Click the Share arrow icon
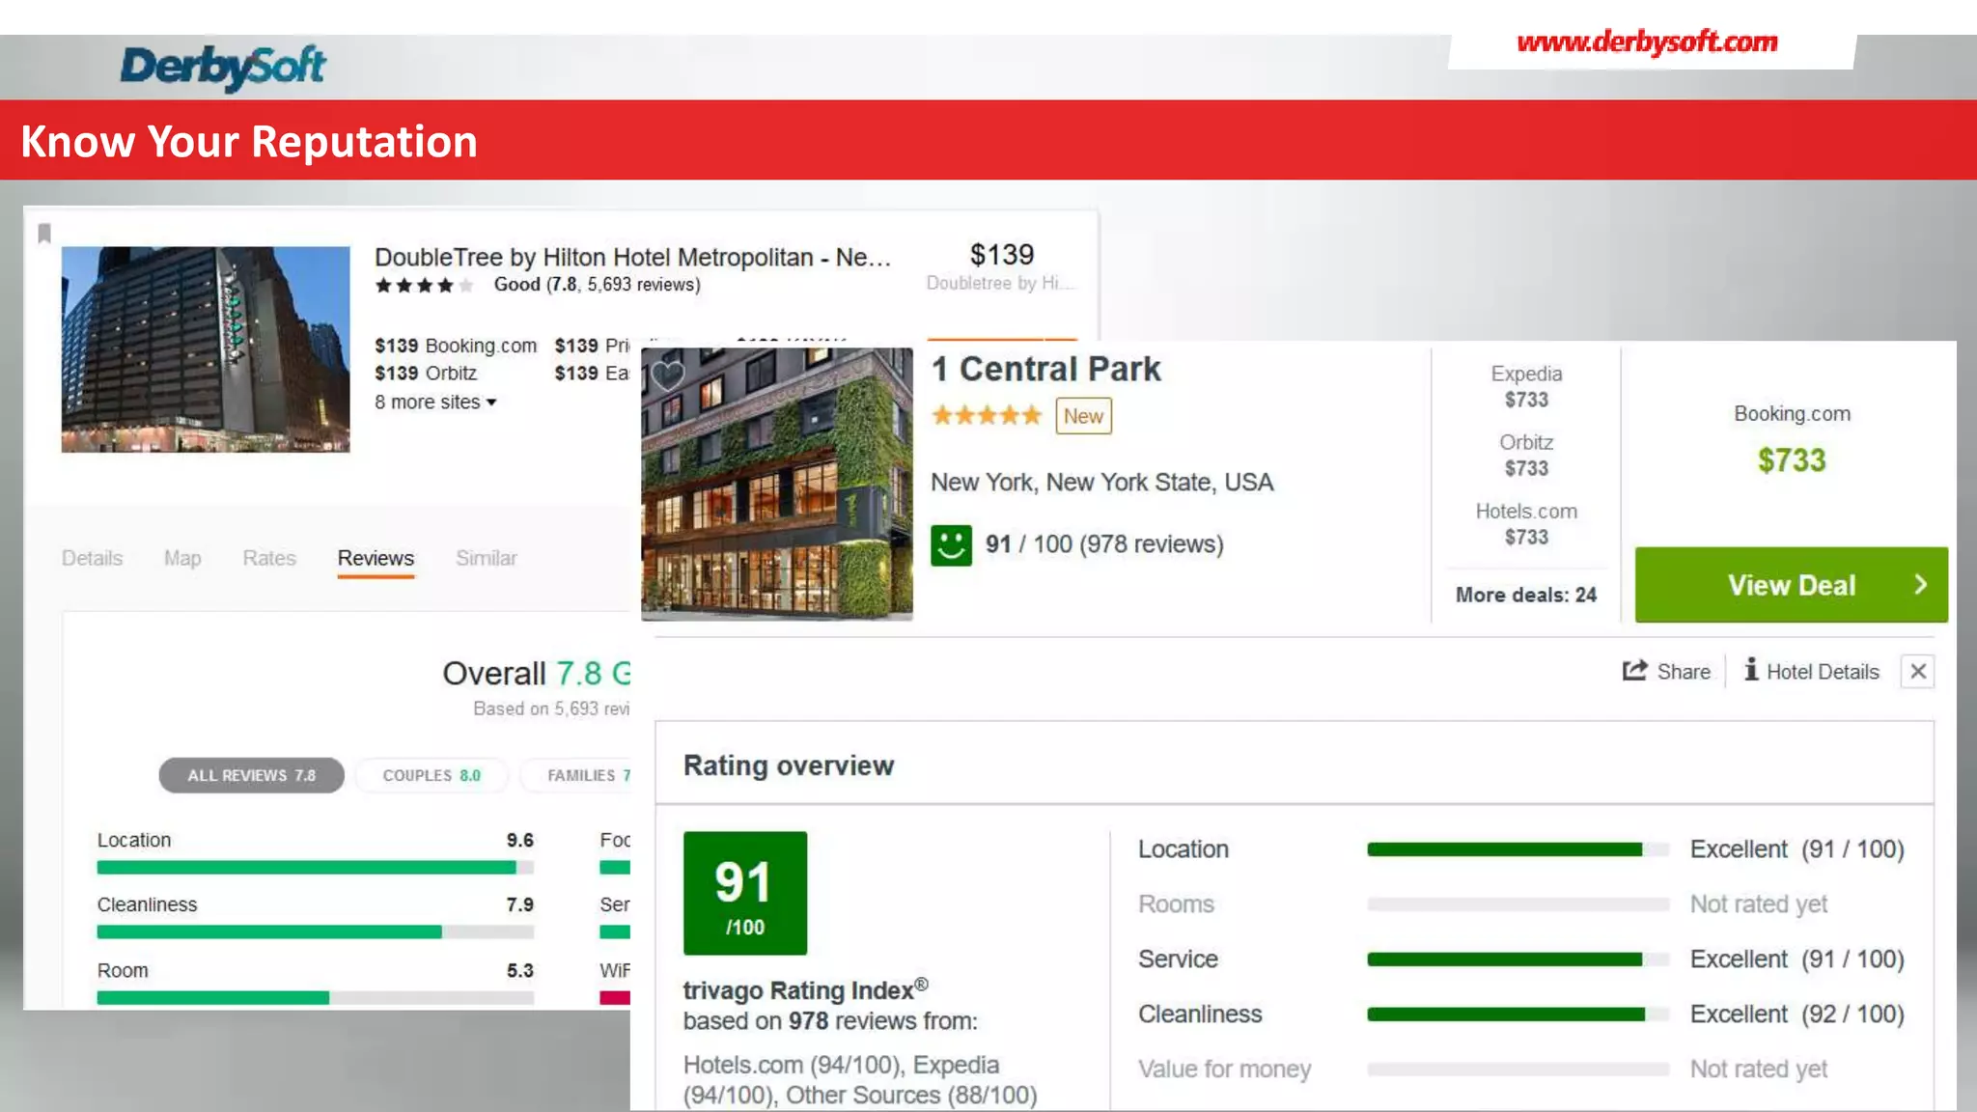Viewport: 1977px width, 1112px height. 1634,671
